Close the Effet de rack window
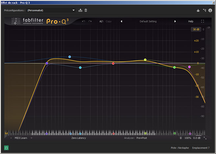 coord(213,3)
